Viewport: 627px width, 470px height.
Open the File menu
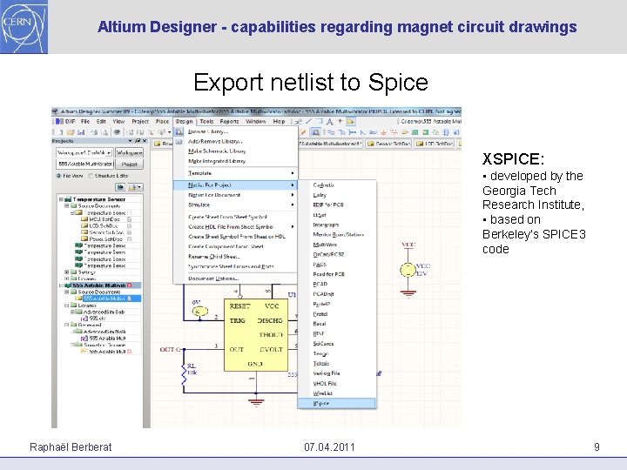(x=85, y=122)
